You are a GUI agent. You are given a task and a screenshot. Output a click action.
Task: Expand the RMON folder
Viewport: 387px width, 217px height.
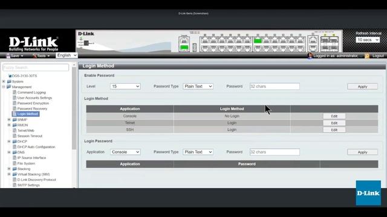9,125
